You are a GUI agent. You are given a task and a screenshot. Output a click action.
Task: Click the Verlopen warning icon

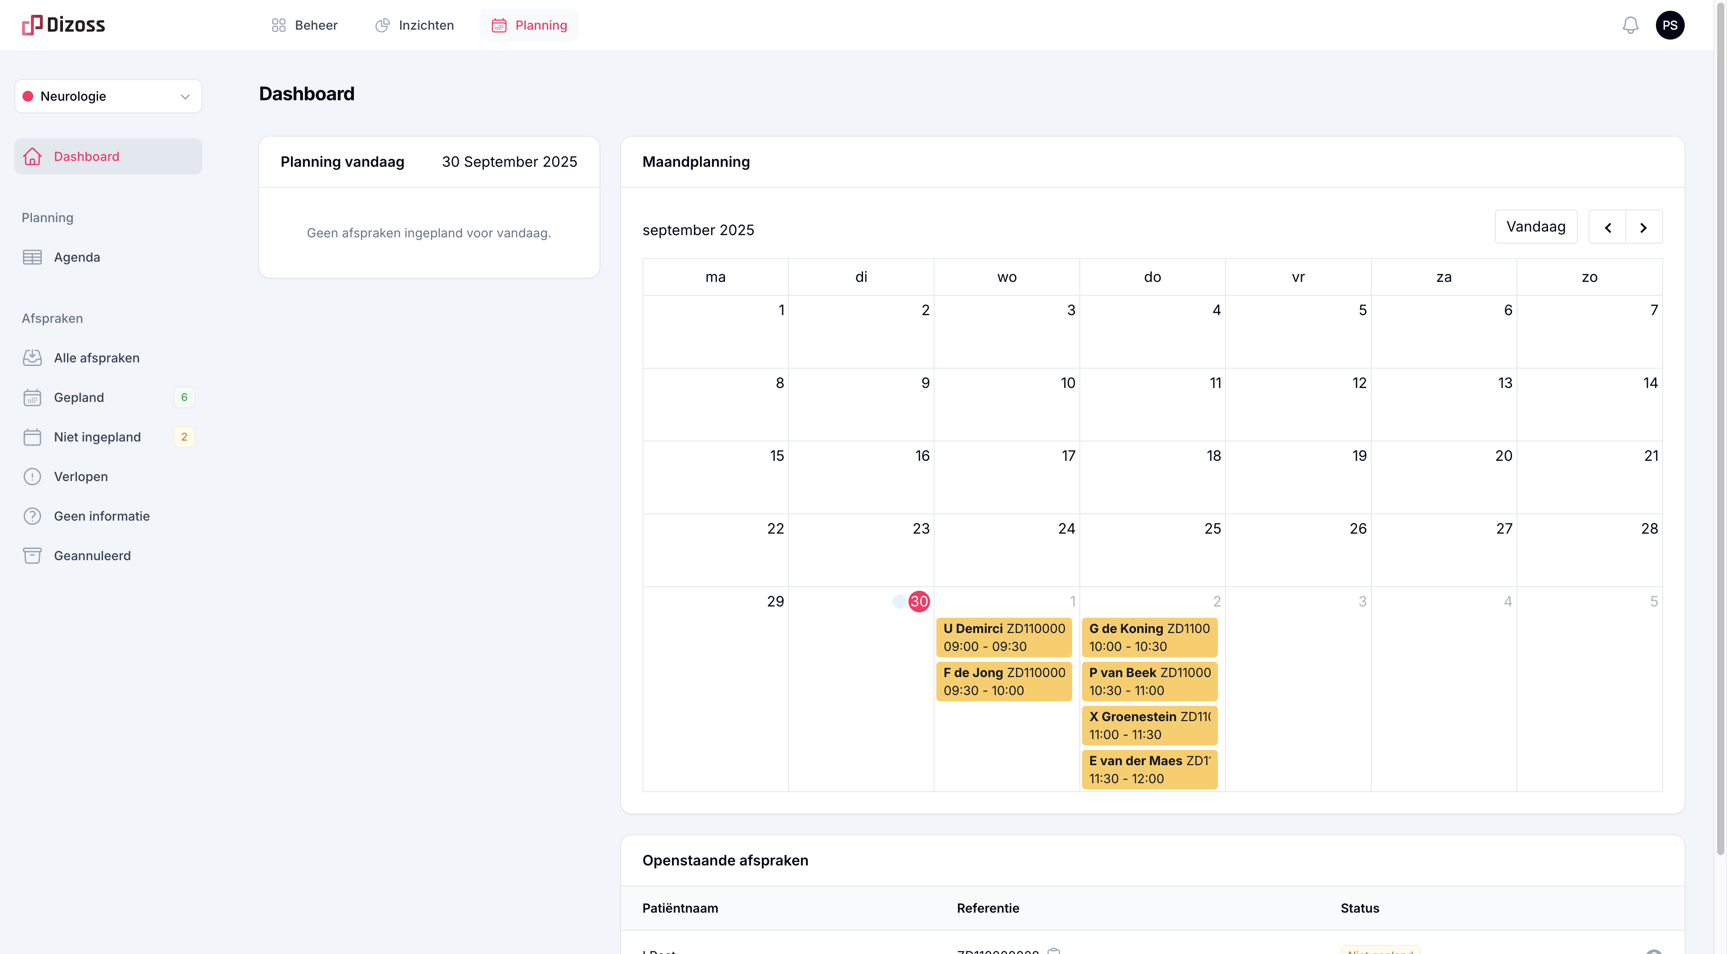32,477
